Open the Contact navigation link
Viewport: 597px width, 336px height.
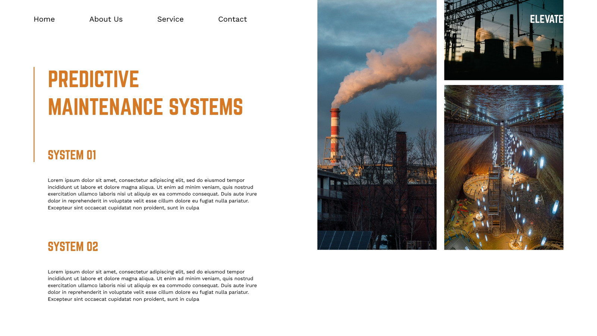point(232,19)
